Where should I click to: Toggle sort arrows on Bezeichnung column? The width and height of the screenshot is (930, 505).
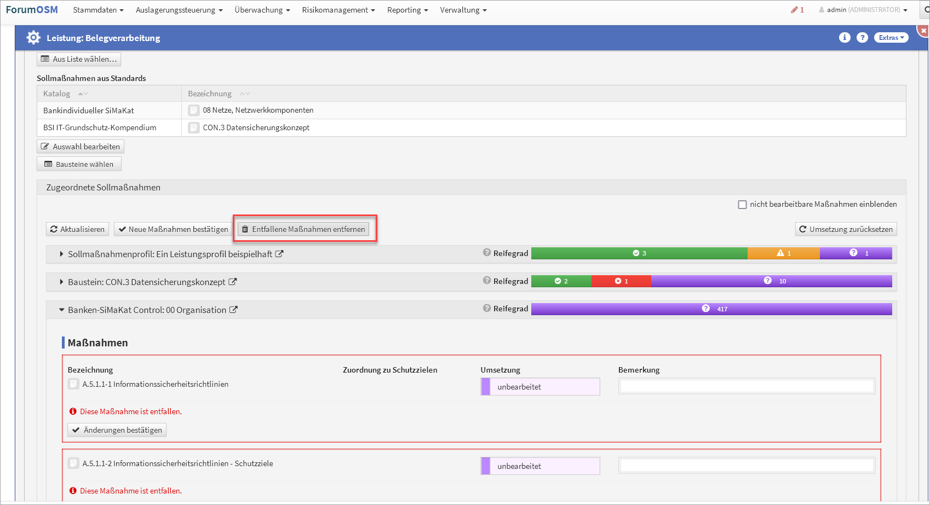tap(245, 94)
